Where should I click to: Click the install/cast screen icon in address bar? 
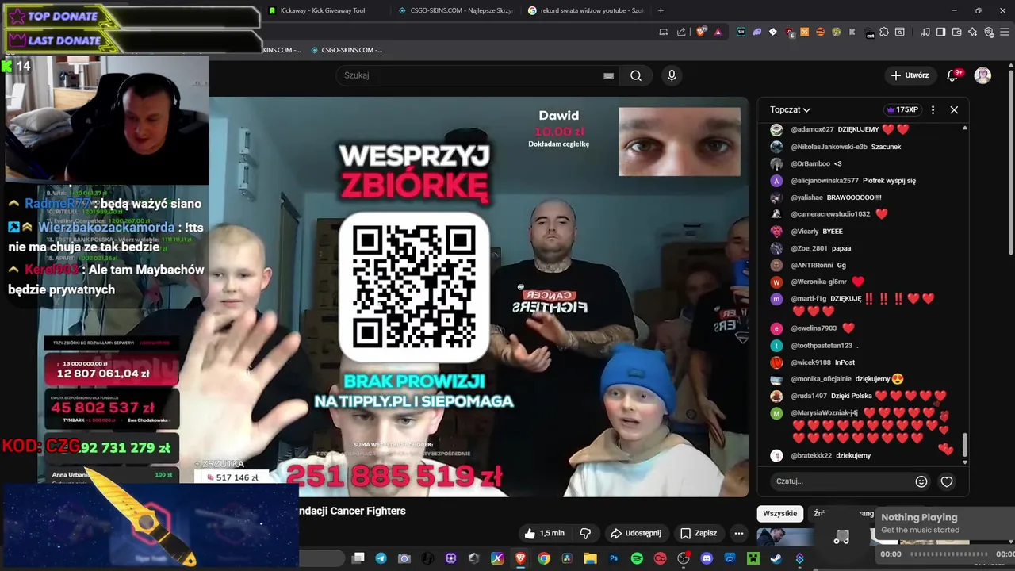tap(664, 32)
